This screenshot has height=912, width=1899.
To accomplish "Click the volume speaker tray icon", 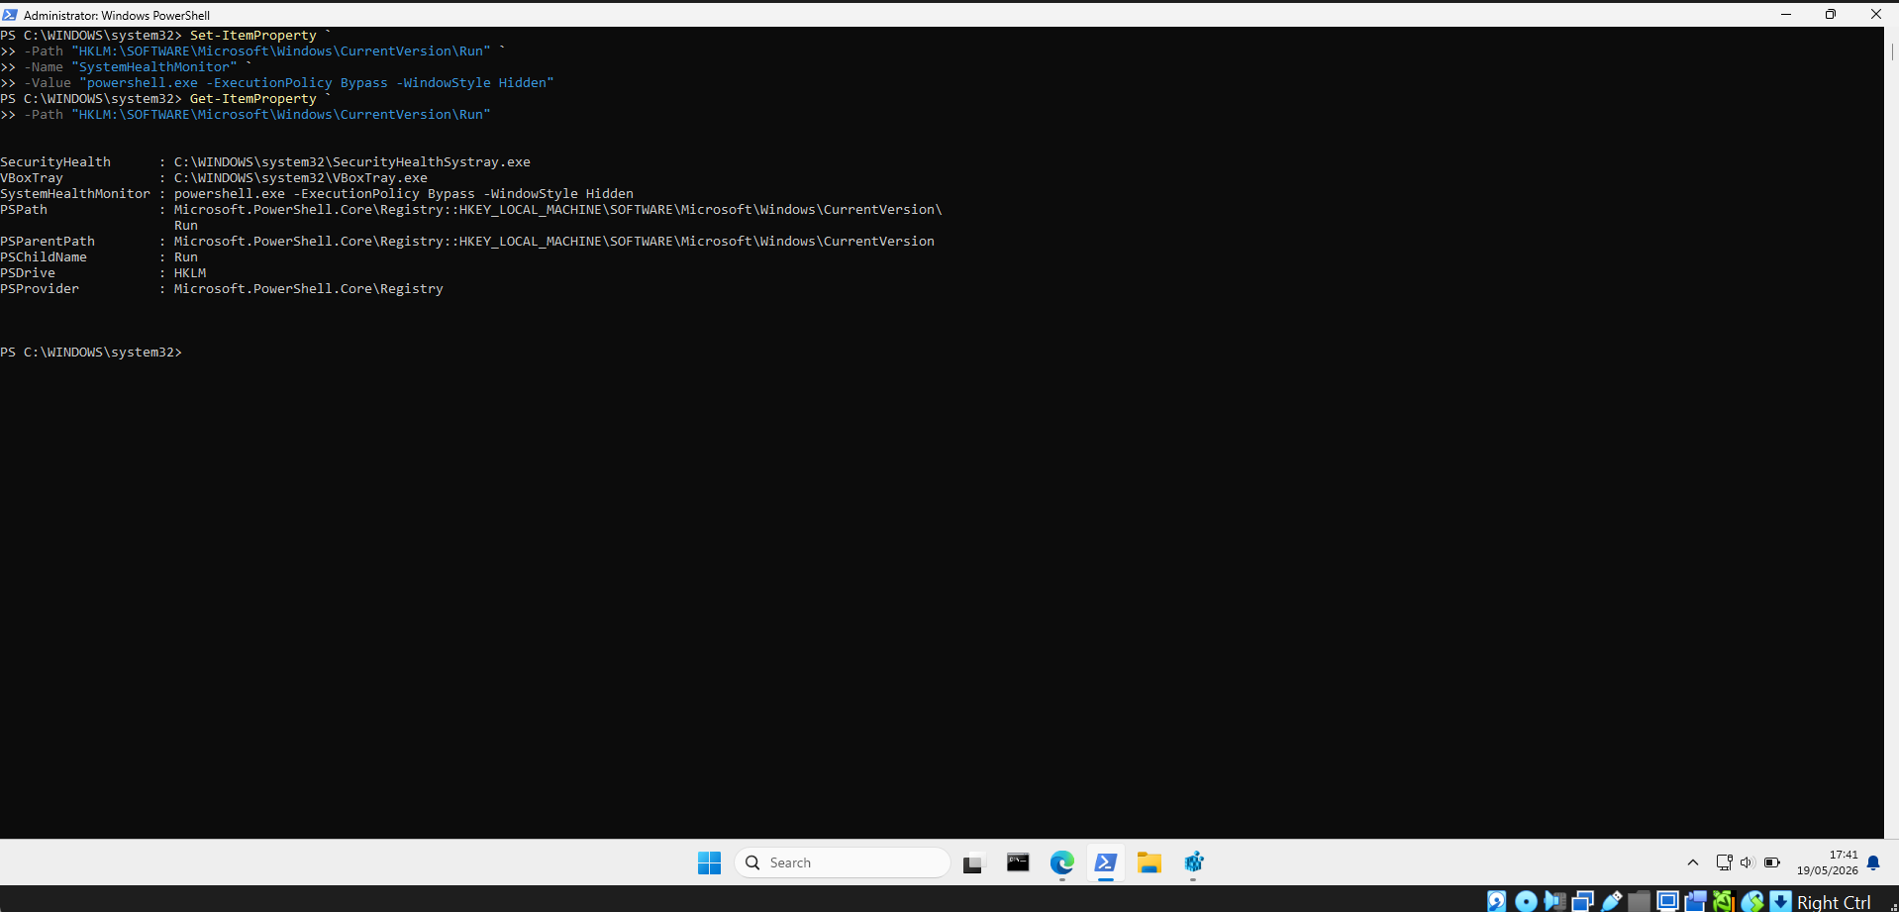I will coord(1748,862).
